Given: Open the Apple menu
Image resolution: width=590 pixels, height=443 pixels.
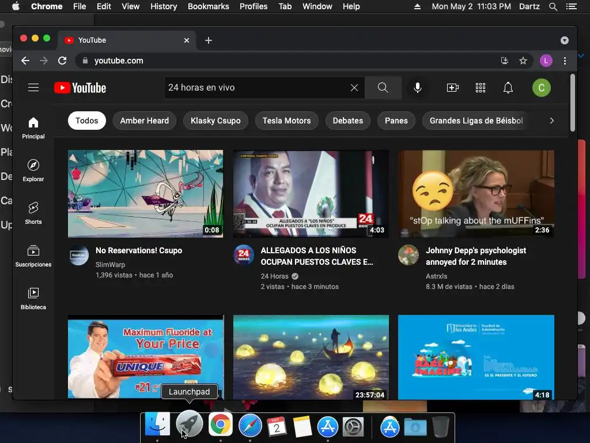Looking at the screenshot, I should pos(16,6).
